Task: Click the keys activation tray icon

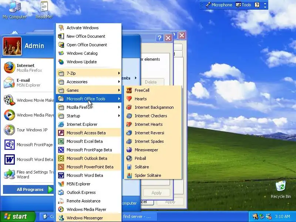Action: pos(255,216)
